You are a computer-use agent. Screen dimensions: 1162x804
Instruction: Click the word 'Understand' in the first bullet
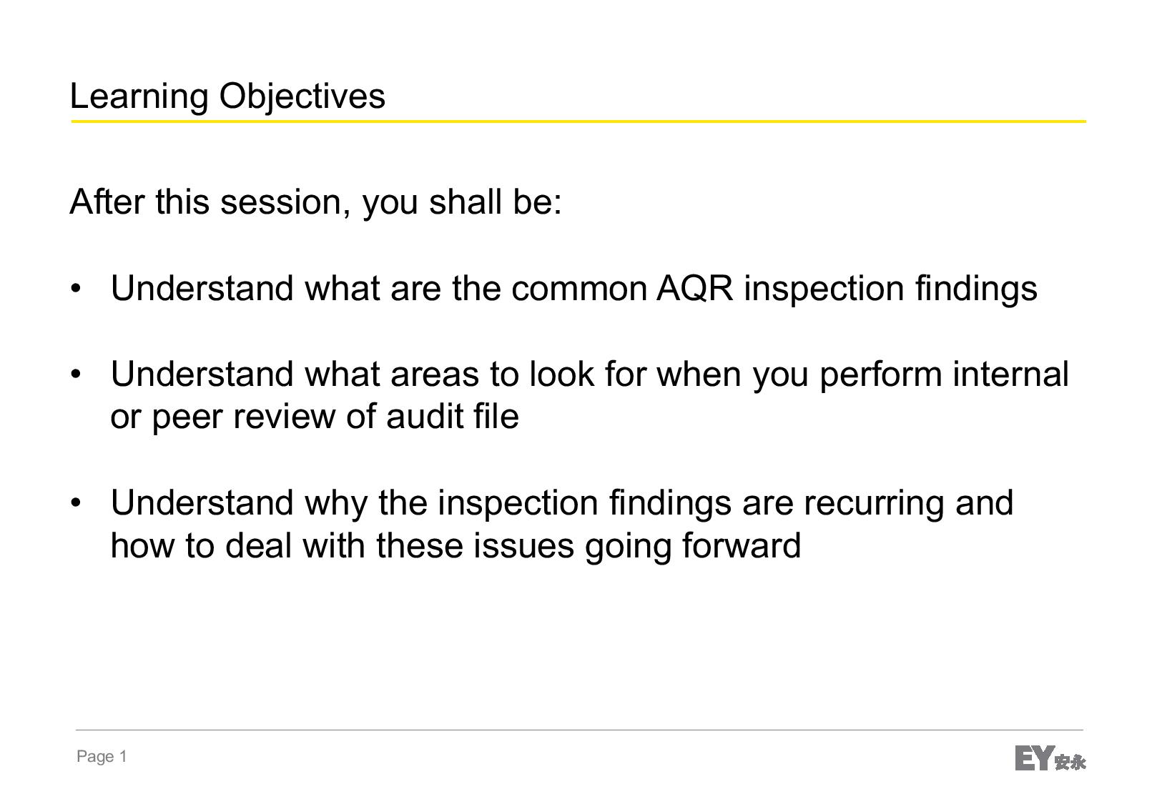pyautogui.click(x=202, y=289)
